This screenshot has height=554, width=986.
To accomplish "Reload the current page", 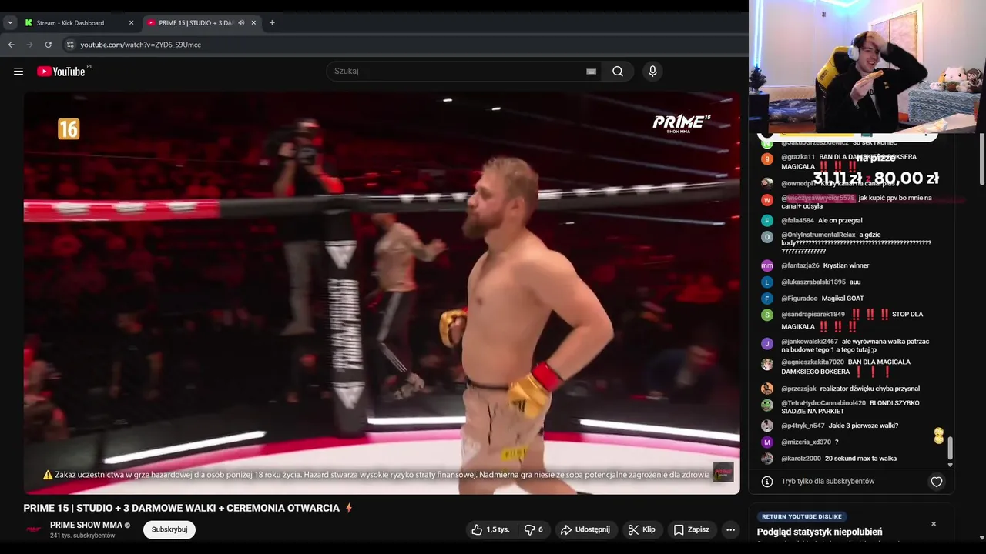I will [x=49, y=45].
